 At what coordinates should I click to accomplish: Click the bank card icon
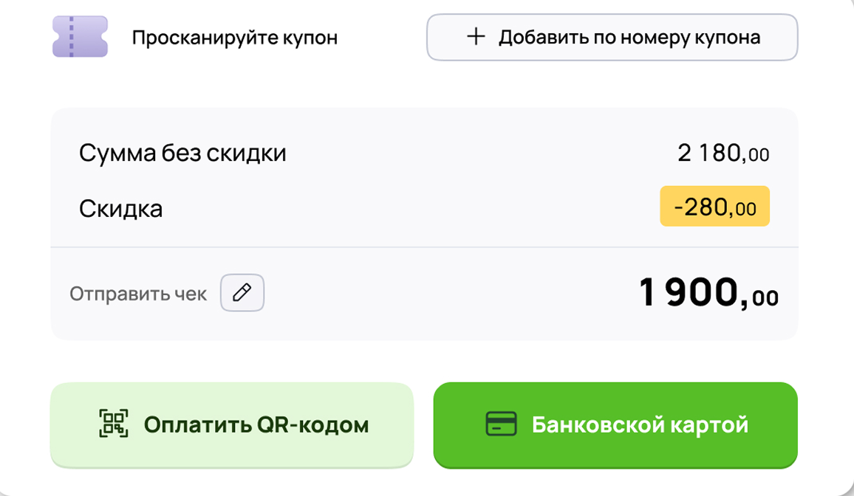(501, 424)
